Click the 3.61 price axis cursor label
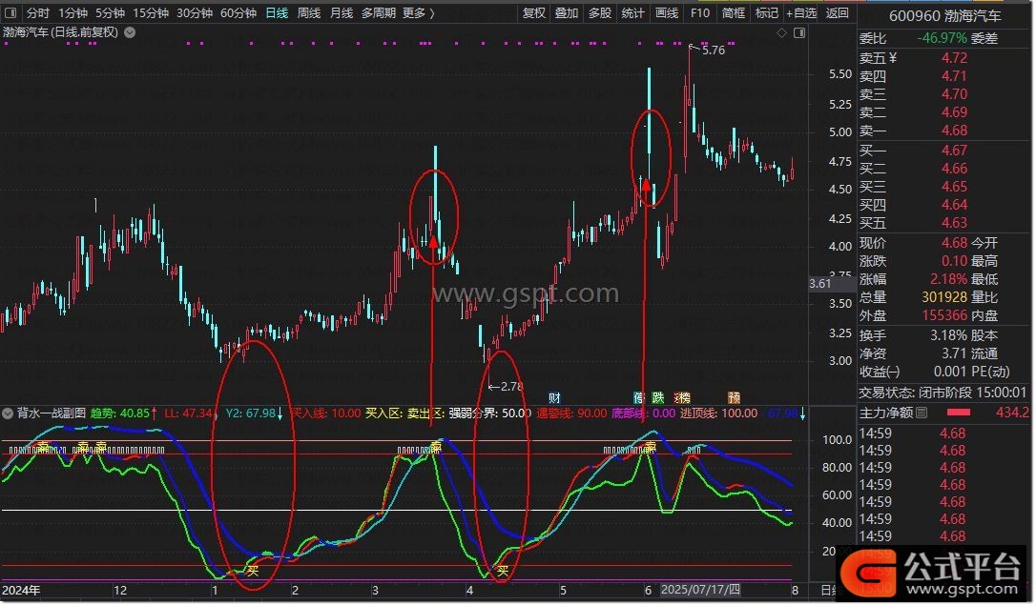 pyautogui.click(x=820, y=284)
